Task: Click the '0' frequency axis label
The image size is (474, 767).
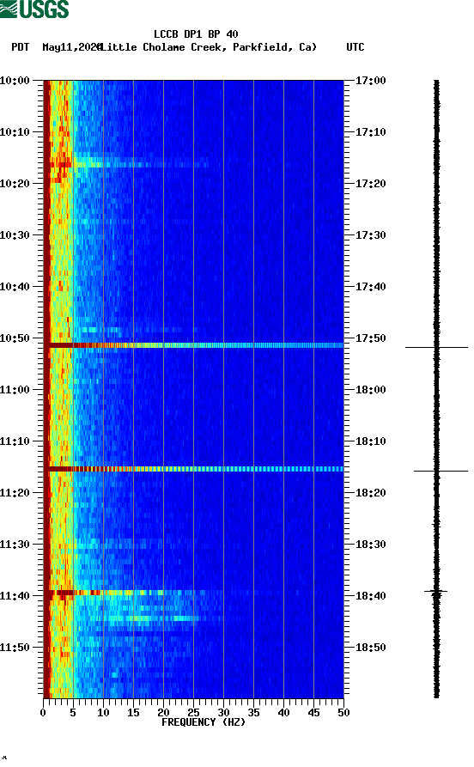Action: [43, 713]
